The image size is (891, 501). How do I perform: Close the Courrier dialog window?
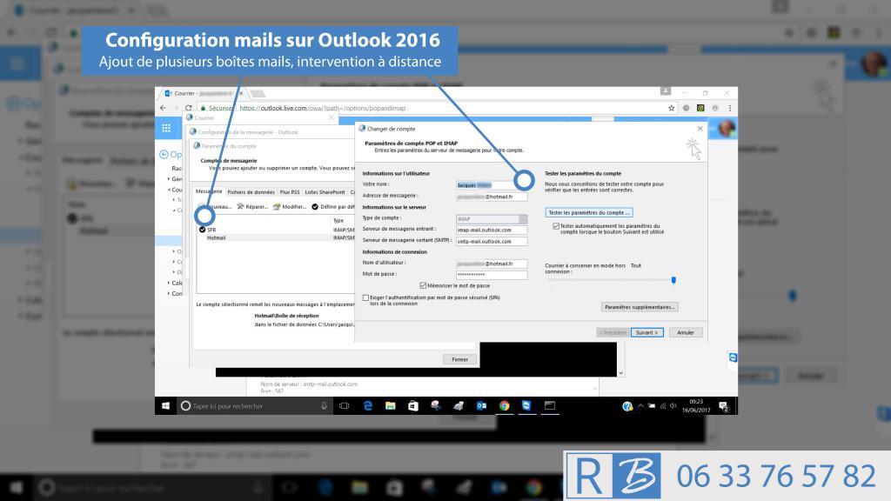point(332,117)
